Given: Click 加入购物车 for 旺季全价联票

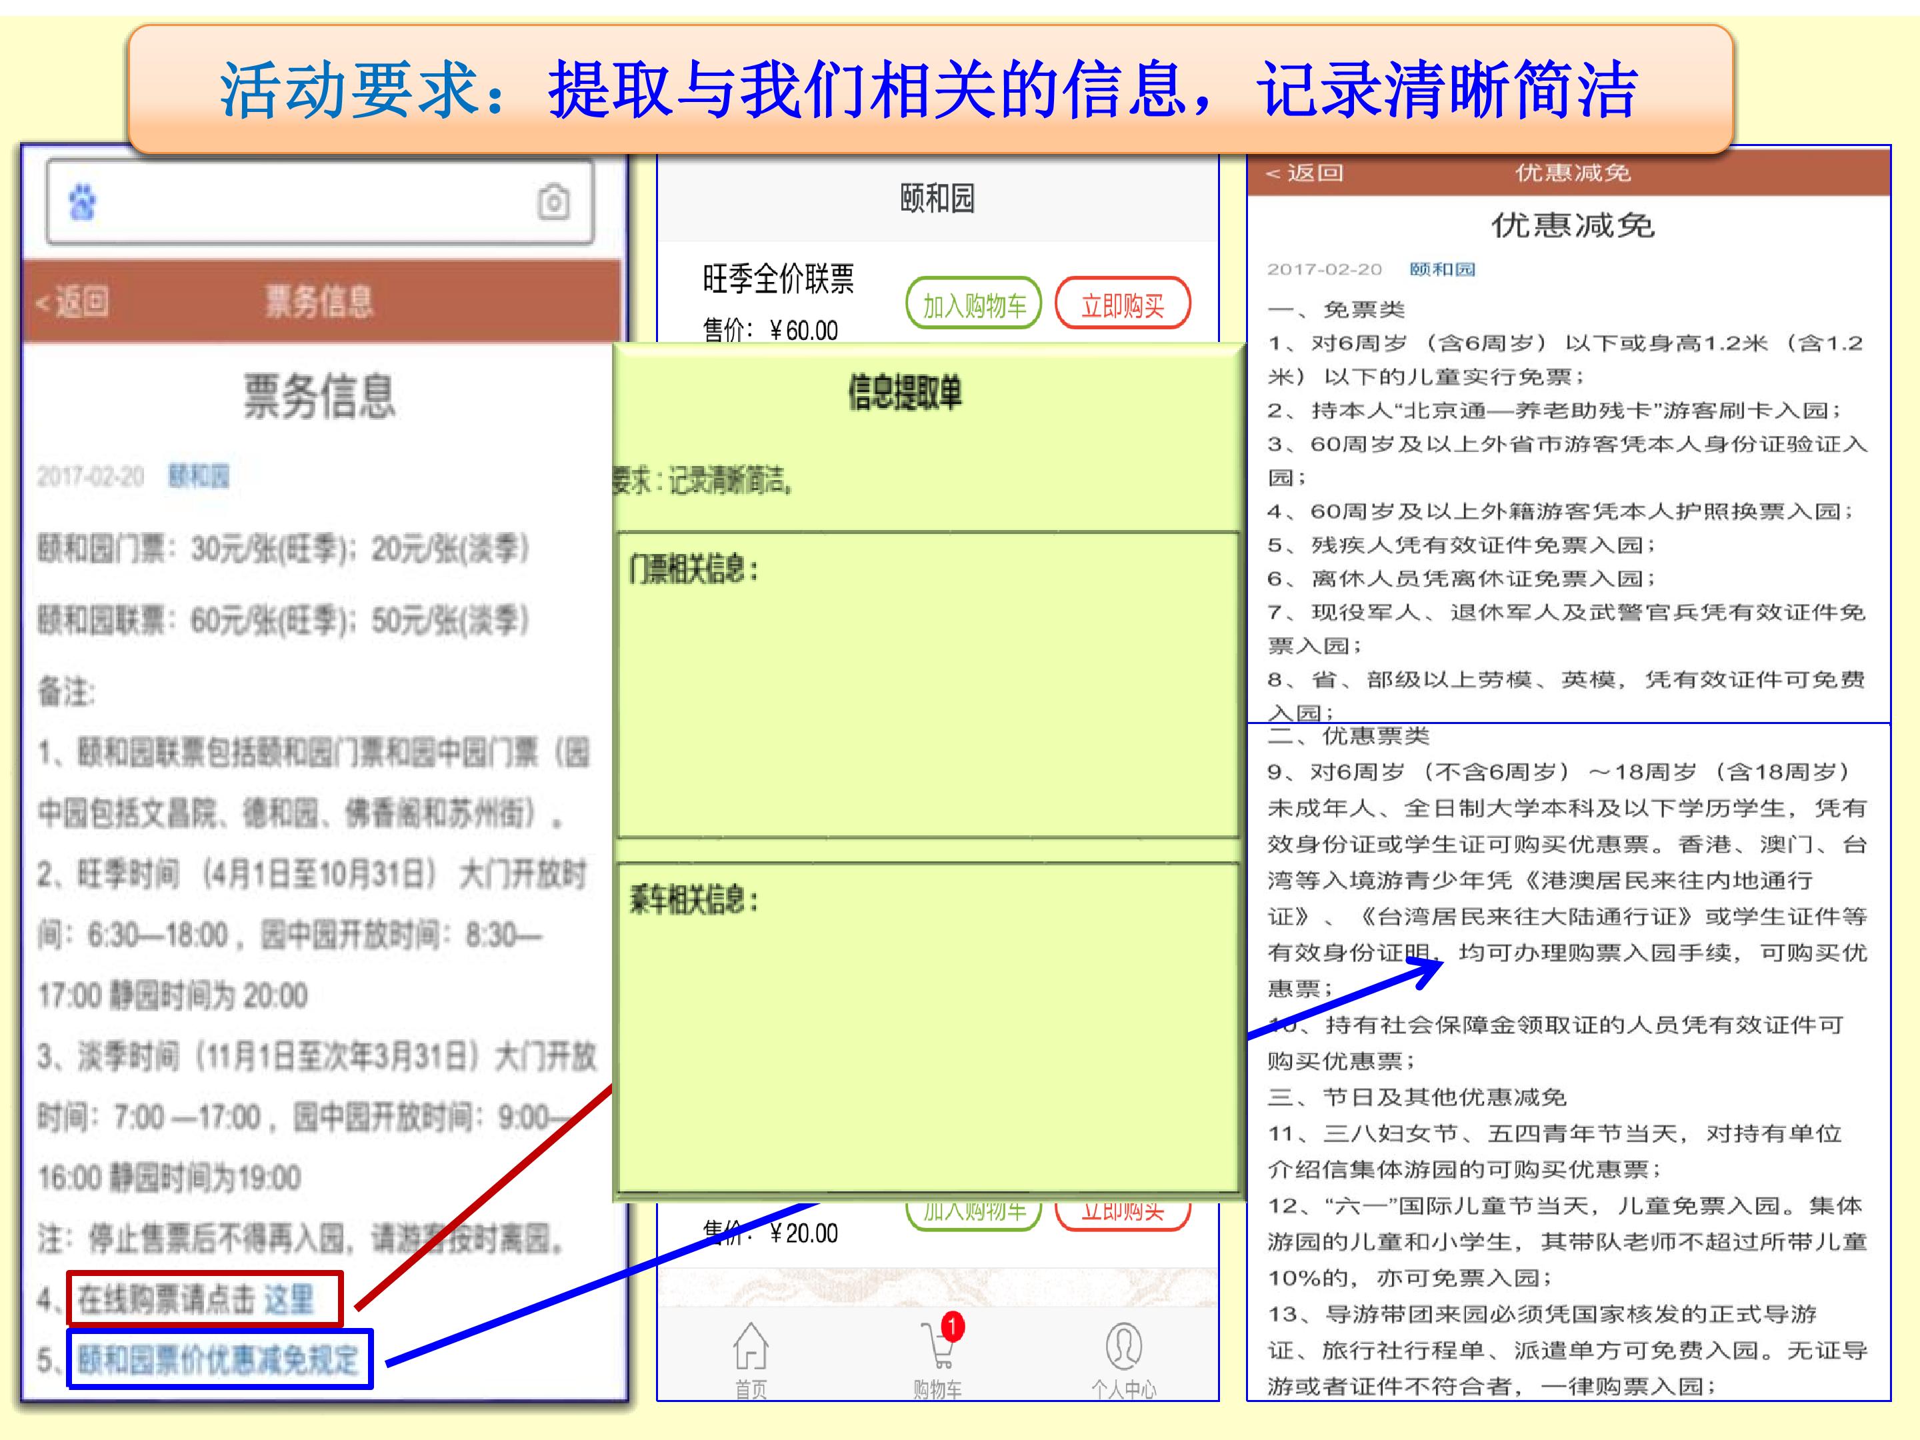Looking at the screenshot, I should (973, 304).
